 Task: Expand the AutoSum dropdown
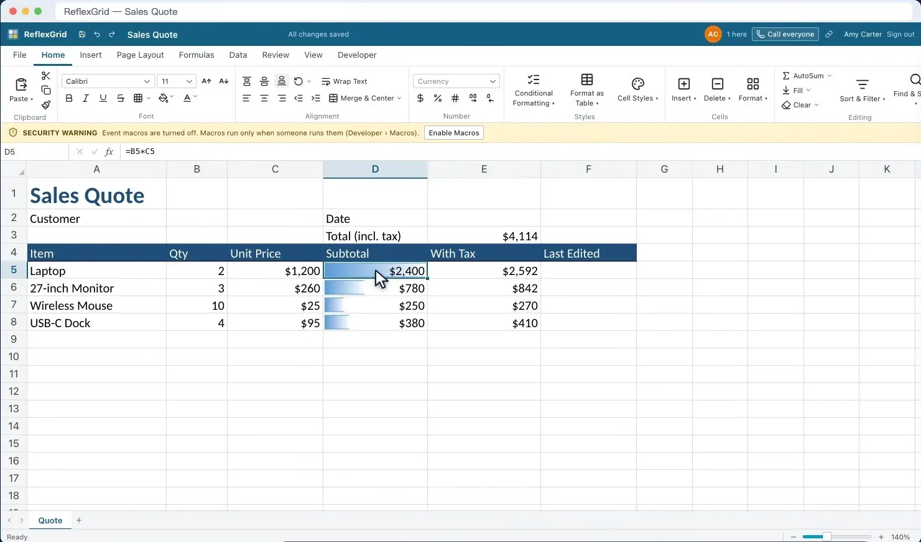tap(830, 76)
